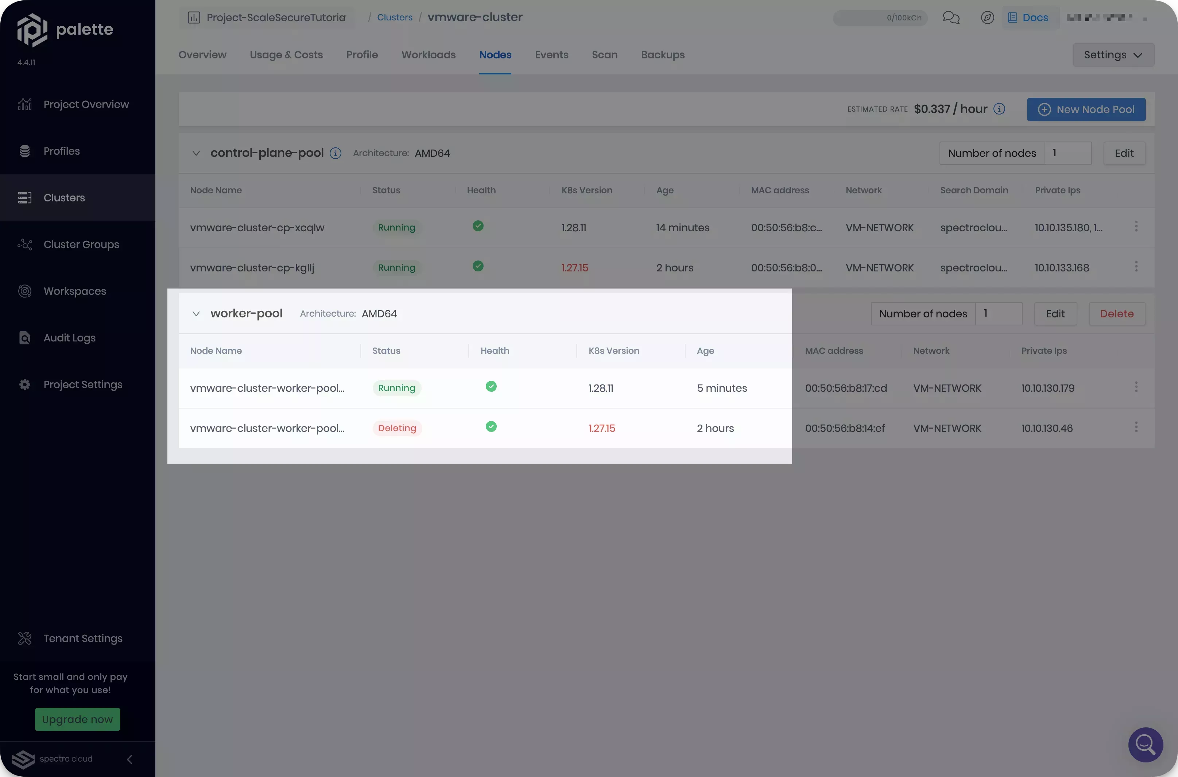1178x777 pixels.
Task: Click the 0/100kCh usage bar
Action: tap(880, 18)
